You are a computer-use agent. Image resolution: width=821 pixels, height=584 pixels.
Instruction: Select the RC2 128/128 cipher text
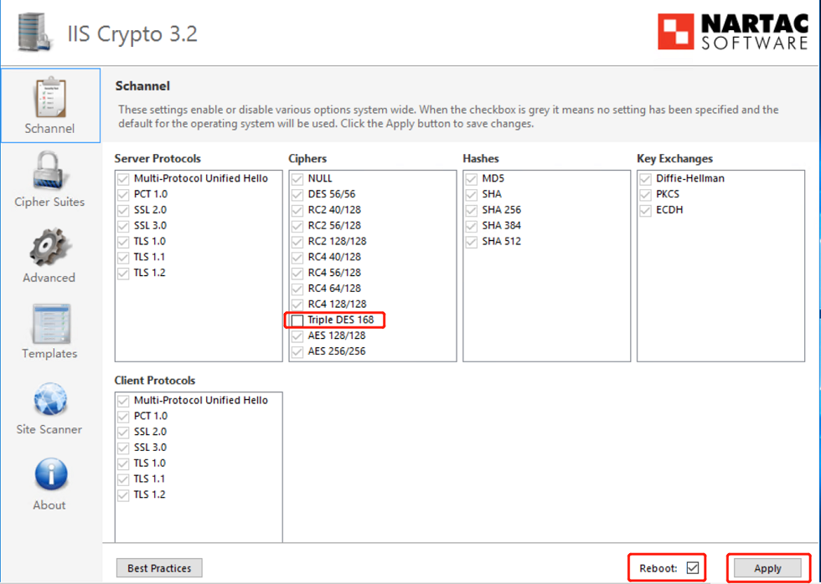(x=337, y=241)
